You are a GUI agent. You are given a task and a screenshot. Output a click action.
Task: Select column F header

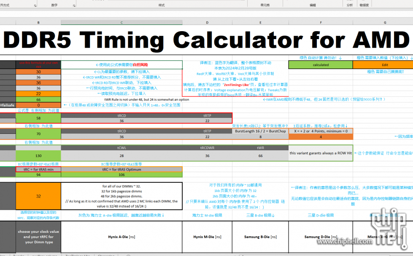pyautogui.click(x=321, y=23)
